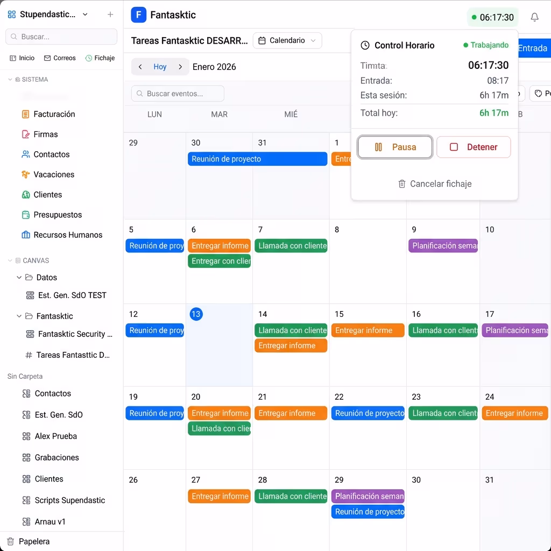This screenshot has width=551, height=551.
Task: Open Entregar informe event on day 15
Action: [x=368, y=330]
